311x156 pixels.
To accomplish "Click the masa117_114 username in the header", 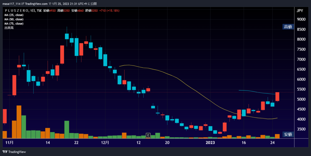I will (x=12, y=4).
